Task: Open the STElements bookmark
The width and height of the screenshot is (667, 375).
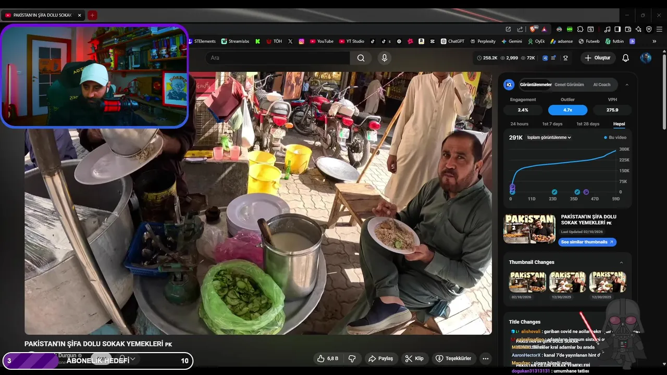Action: (x=202, y=41)
